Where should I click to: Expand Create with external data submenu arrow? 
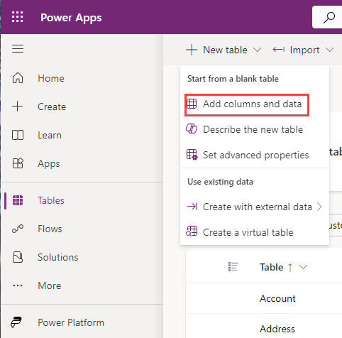click(x=319, y=207)
